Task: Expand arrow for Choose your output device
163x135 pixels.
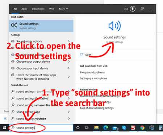Action: pyautogui.click(x=69, y=62)
